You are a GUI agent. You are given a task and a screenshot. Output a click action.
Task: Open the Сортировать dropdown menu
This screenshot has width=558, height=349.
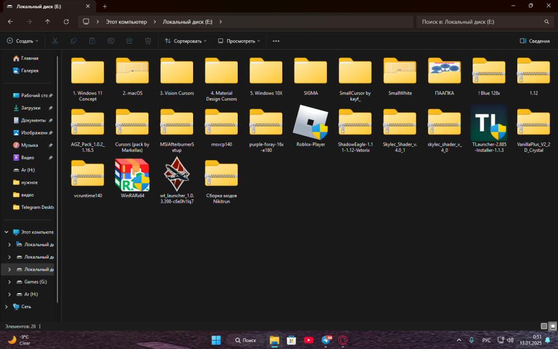coord(185,41)
